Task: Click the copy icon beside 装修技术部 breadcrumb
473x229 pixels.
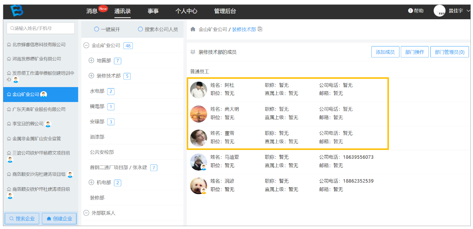Action: pyautogui.click(x=260, y=29)
